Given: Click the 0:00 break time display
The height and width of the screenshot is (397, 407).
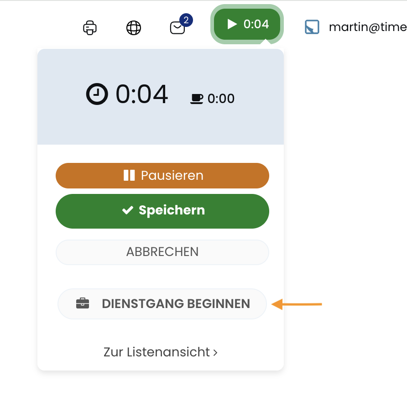Looking at the screenshot, I should point(221,99).
